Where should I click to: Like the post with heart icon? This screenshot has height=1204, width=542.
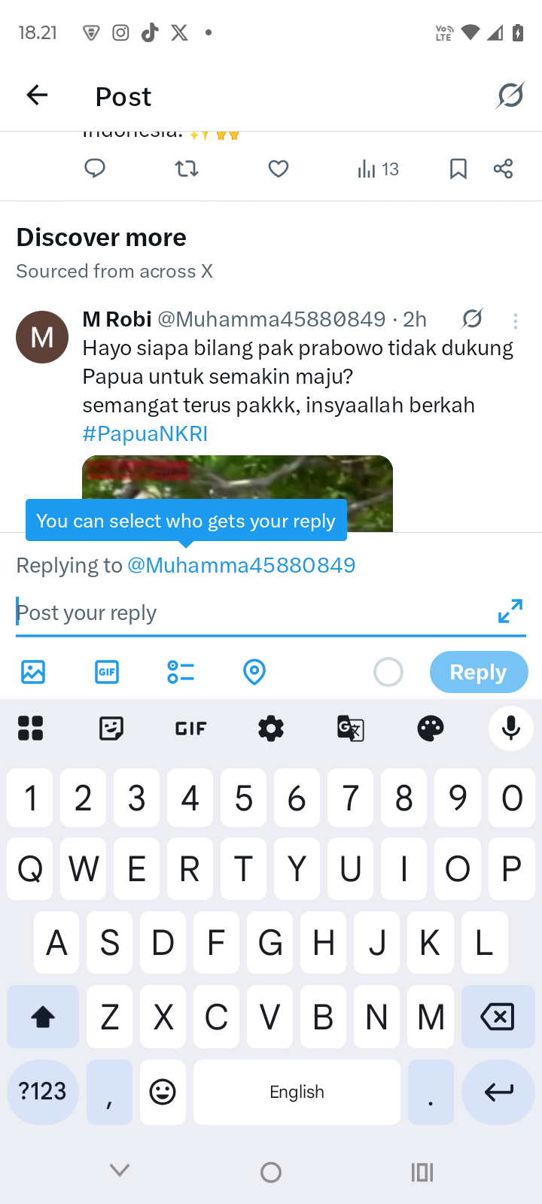click(x=279, y=169)
